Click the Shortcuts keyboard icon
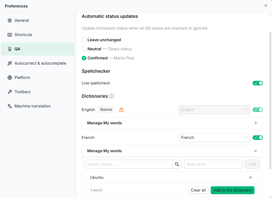Viewport: 272px width, 198px height. tap(10, 35)
